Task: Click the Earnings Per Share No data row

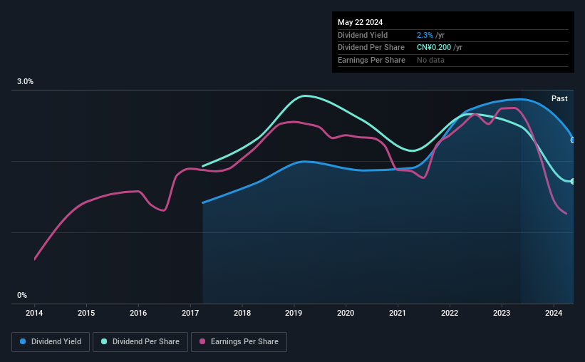Action: coord(453,60)
